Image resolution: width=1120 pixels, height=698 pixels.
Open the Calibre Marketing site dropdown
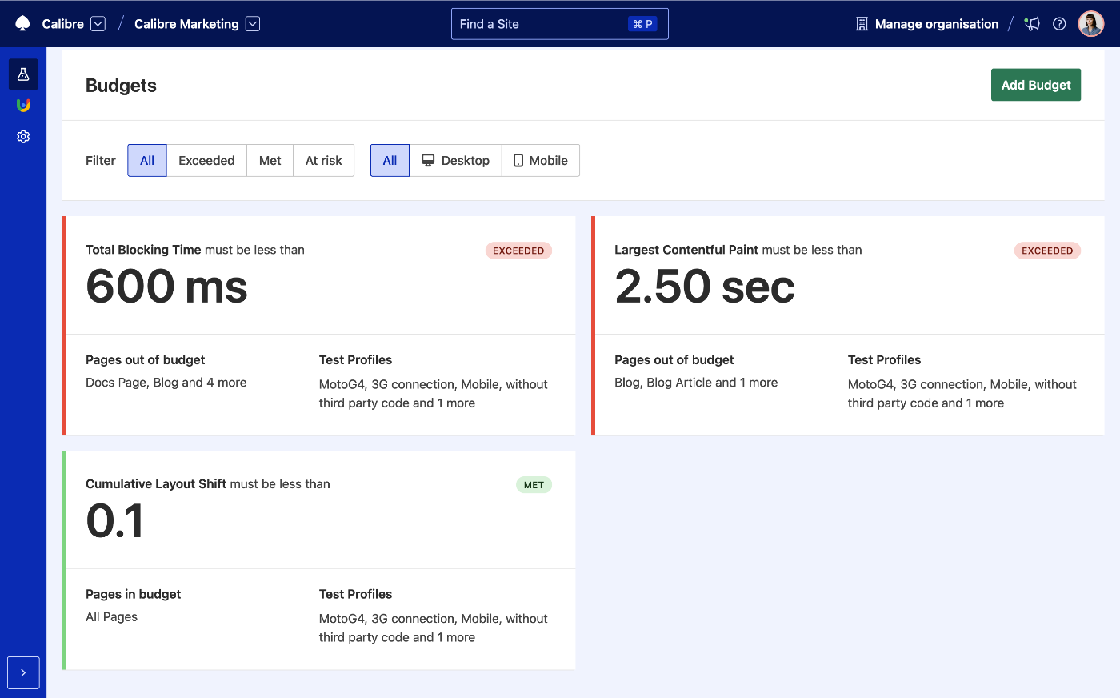tap(253, 24)
